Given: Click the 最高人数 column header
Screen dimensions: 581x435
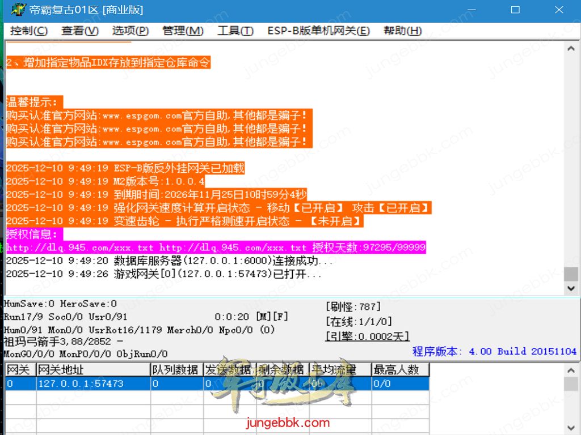Looking at the screenshot, I should (x=400, y=370).
